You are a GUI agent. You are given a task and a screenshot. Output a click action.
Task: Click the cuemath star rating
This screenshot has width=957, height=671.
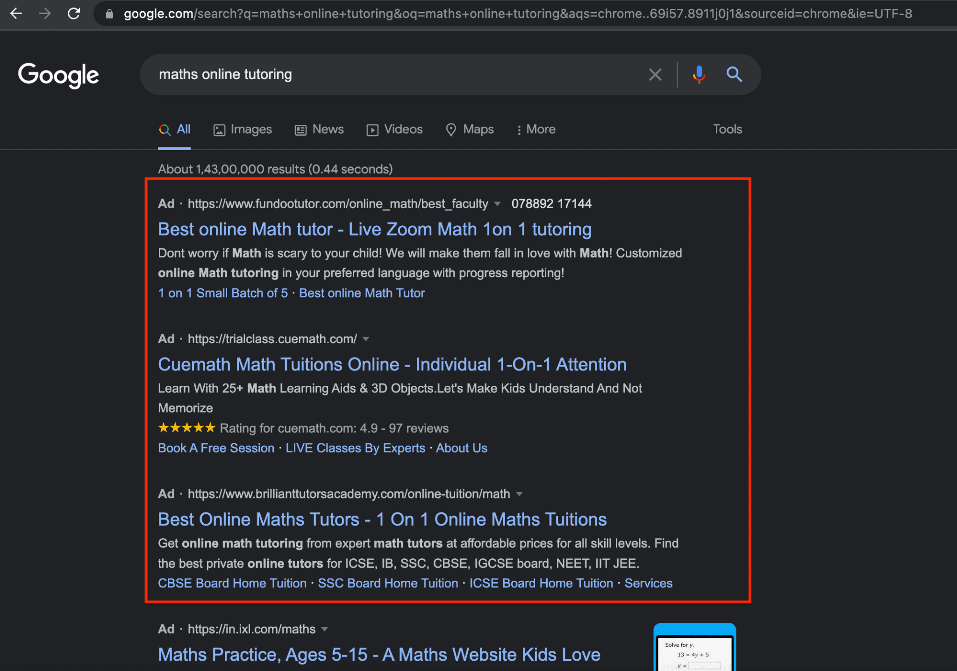[186, 427]
